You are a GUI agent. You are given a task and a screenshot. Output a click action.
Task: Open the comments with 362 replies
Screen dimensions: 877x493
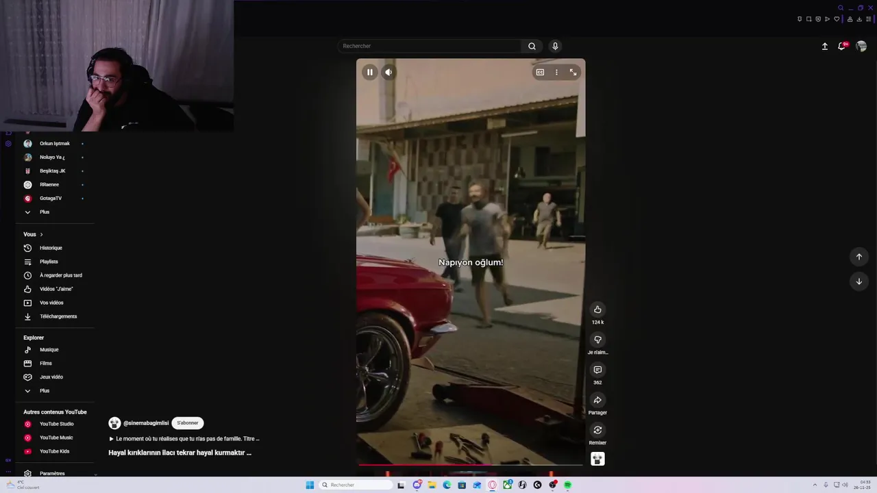pos(597,370)
